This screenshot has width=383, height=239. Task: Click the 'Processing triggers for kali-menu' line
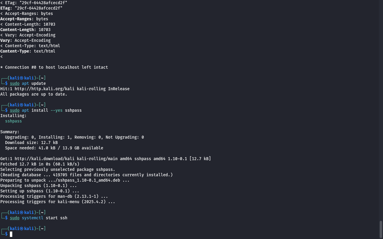coord(57,202)
